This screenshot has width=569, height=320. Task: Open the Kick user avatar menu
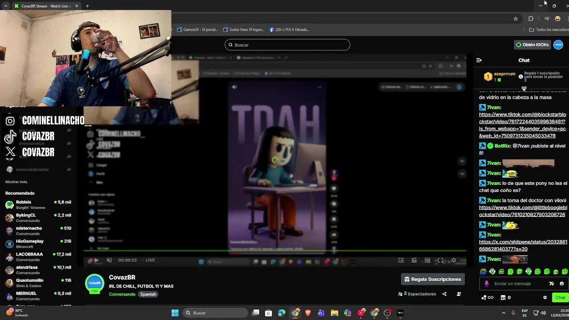(x=558, y=44)
